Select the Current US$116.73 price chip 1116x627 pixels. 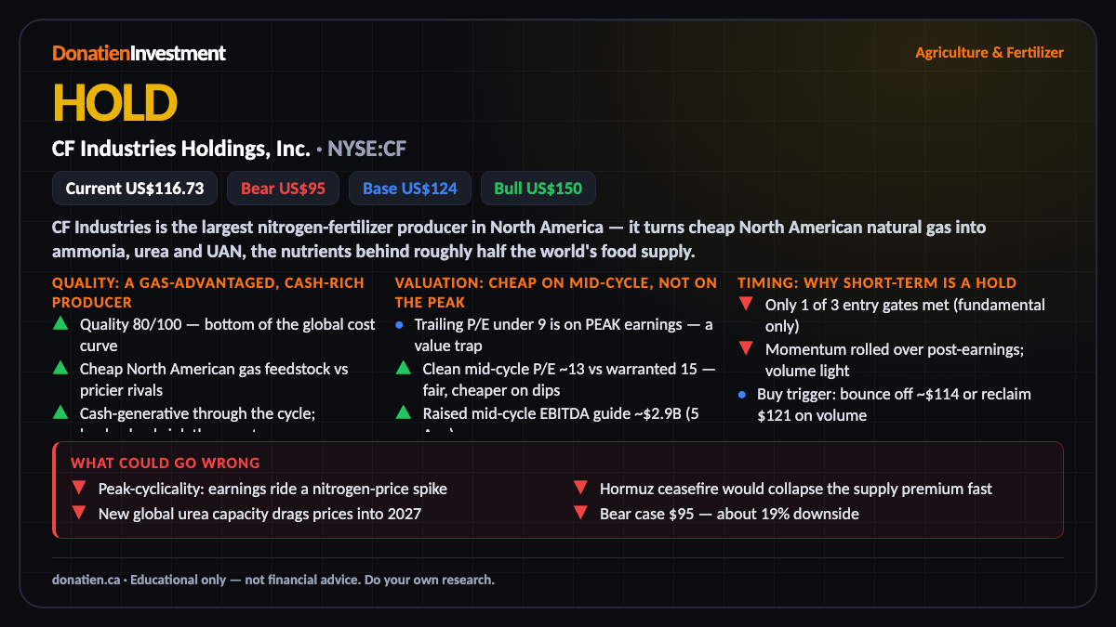pyautogui.click(x=135, y=189)
